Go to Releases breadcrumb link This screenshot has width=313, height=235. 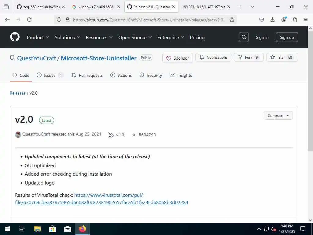tap(17, 93)
